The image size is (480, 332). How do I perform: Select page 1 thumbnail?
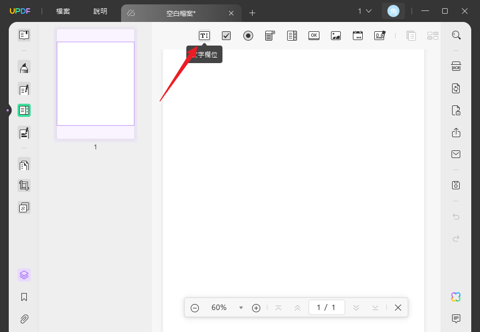tap(95, 84)
